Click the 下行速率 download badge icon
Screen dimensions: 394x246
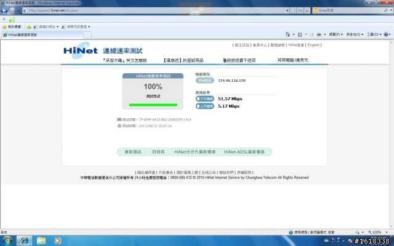click(205, 98)
